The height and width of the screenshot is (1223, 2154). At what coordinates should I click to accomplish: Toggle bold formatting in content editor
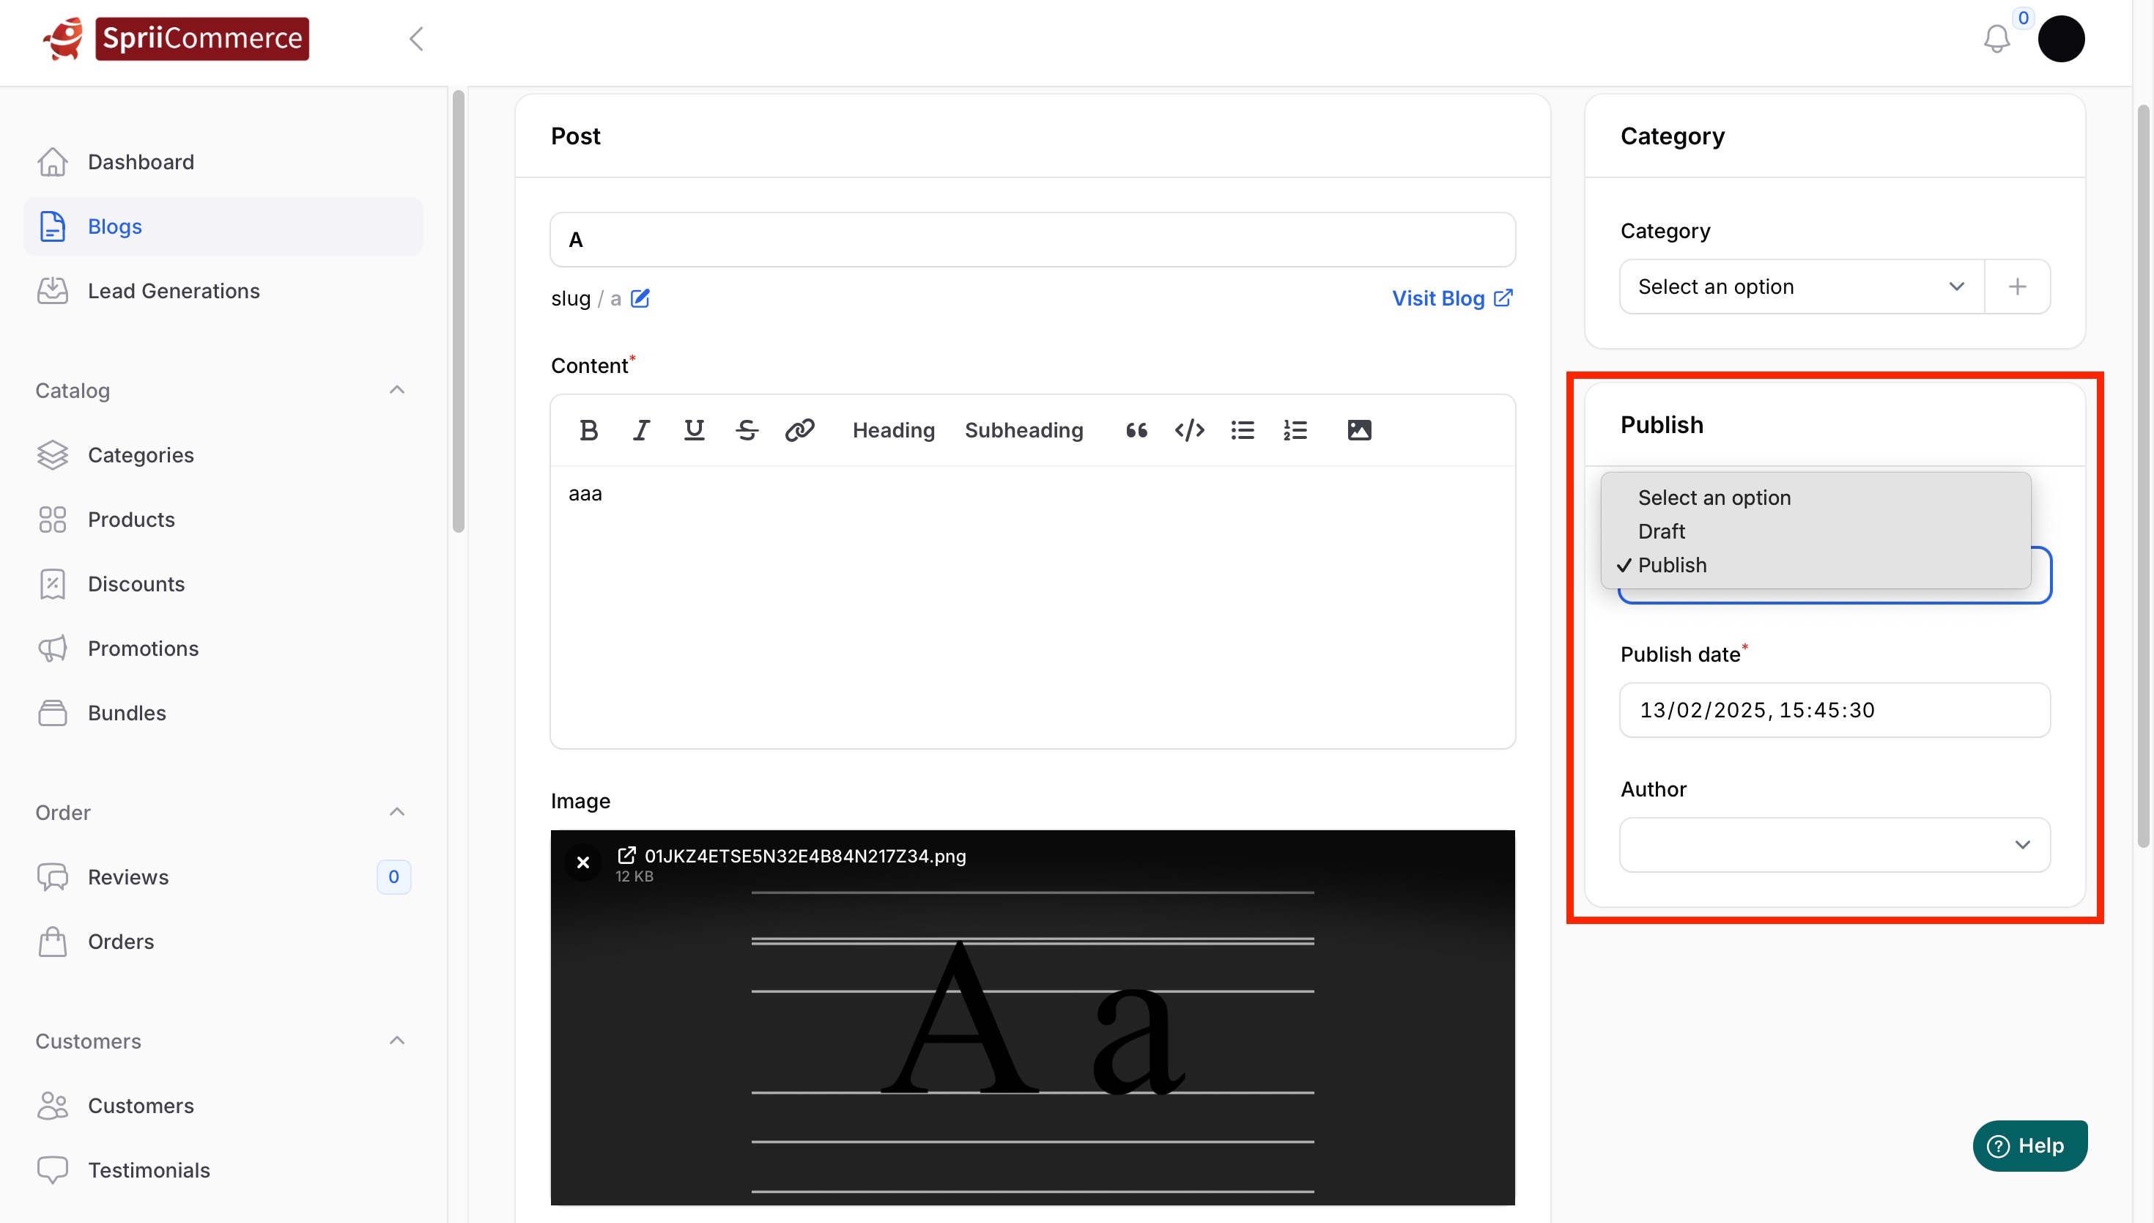pos(588,430)
